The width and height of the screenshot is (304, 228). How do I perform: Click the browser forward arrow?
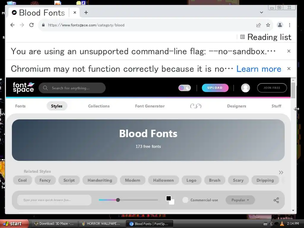click(22, 25)
